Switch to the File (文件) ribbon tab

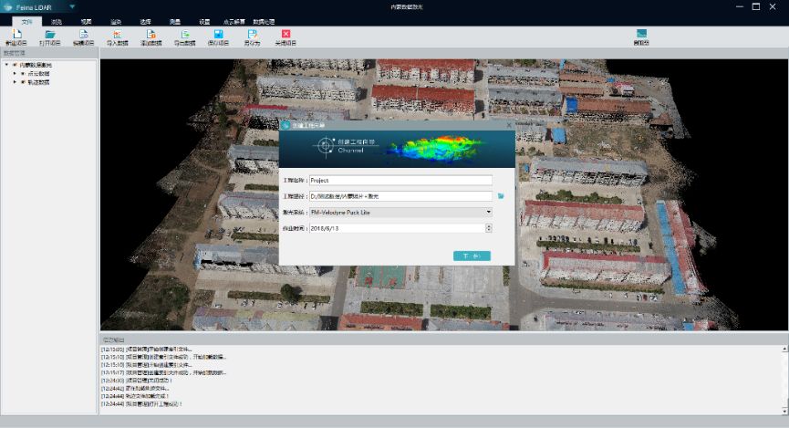26,20
